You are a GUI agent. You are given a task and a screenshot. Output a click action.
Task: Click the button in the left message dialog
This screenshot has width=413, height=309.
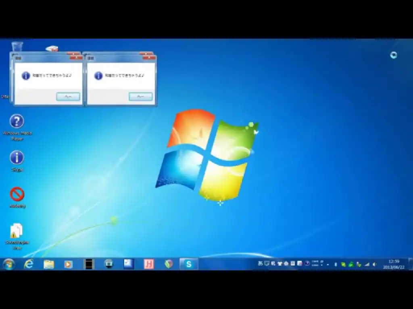tap(68, 97)
